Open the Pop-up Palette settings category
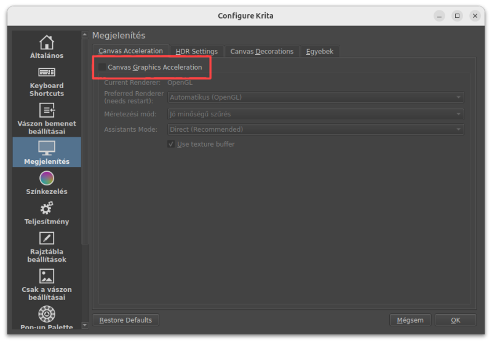 (47, 317)
